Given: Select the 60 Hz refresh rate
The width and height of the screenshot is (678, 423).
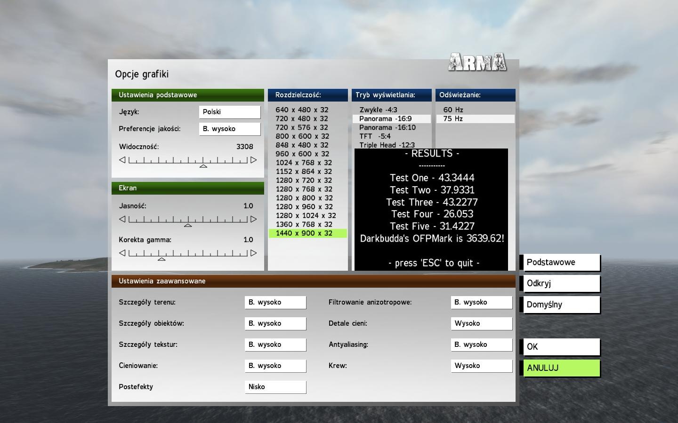Looking at the screenshot, I should pos(453,110).
